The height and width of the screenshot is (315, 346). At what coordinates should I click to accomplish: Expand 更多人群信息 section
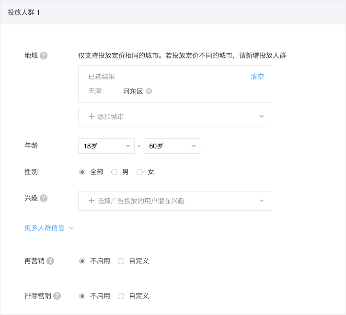coord(49,228)
